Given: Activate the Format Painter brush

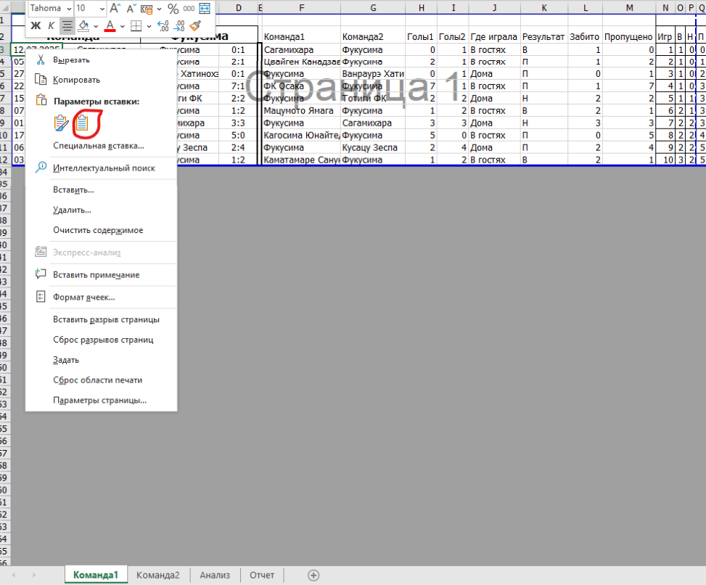Looking at the screenshot, I should tap(195, 25).
